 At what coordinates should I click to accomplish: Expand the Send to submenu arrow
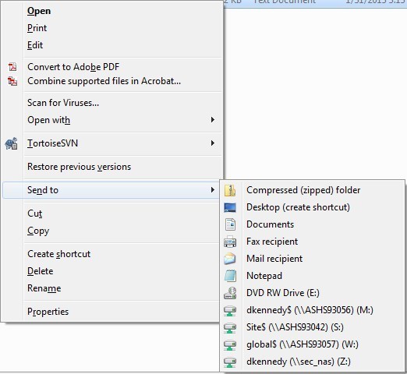tap(213, 190)
